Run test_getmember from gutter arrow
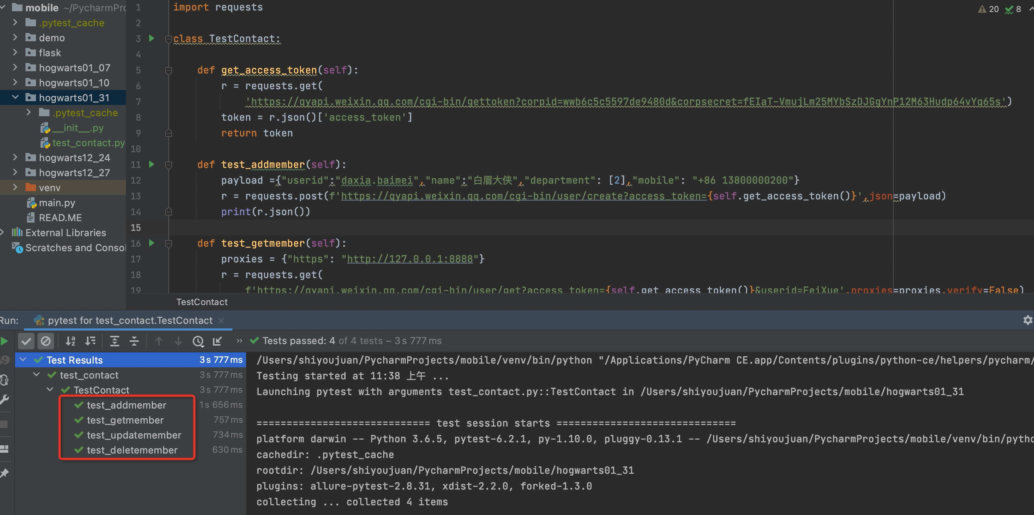1034x515 pixels. point(152,243)
